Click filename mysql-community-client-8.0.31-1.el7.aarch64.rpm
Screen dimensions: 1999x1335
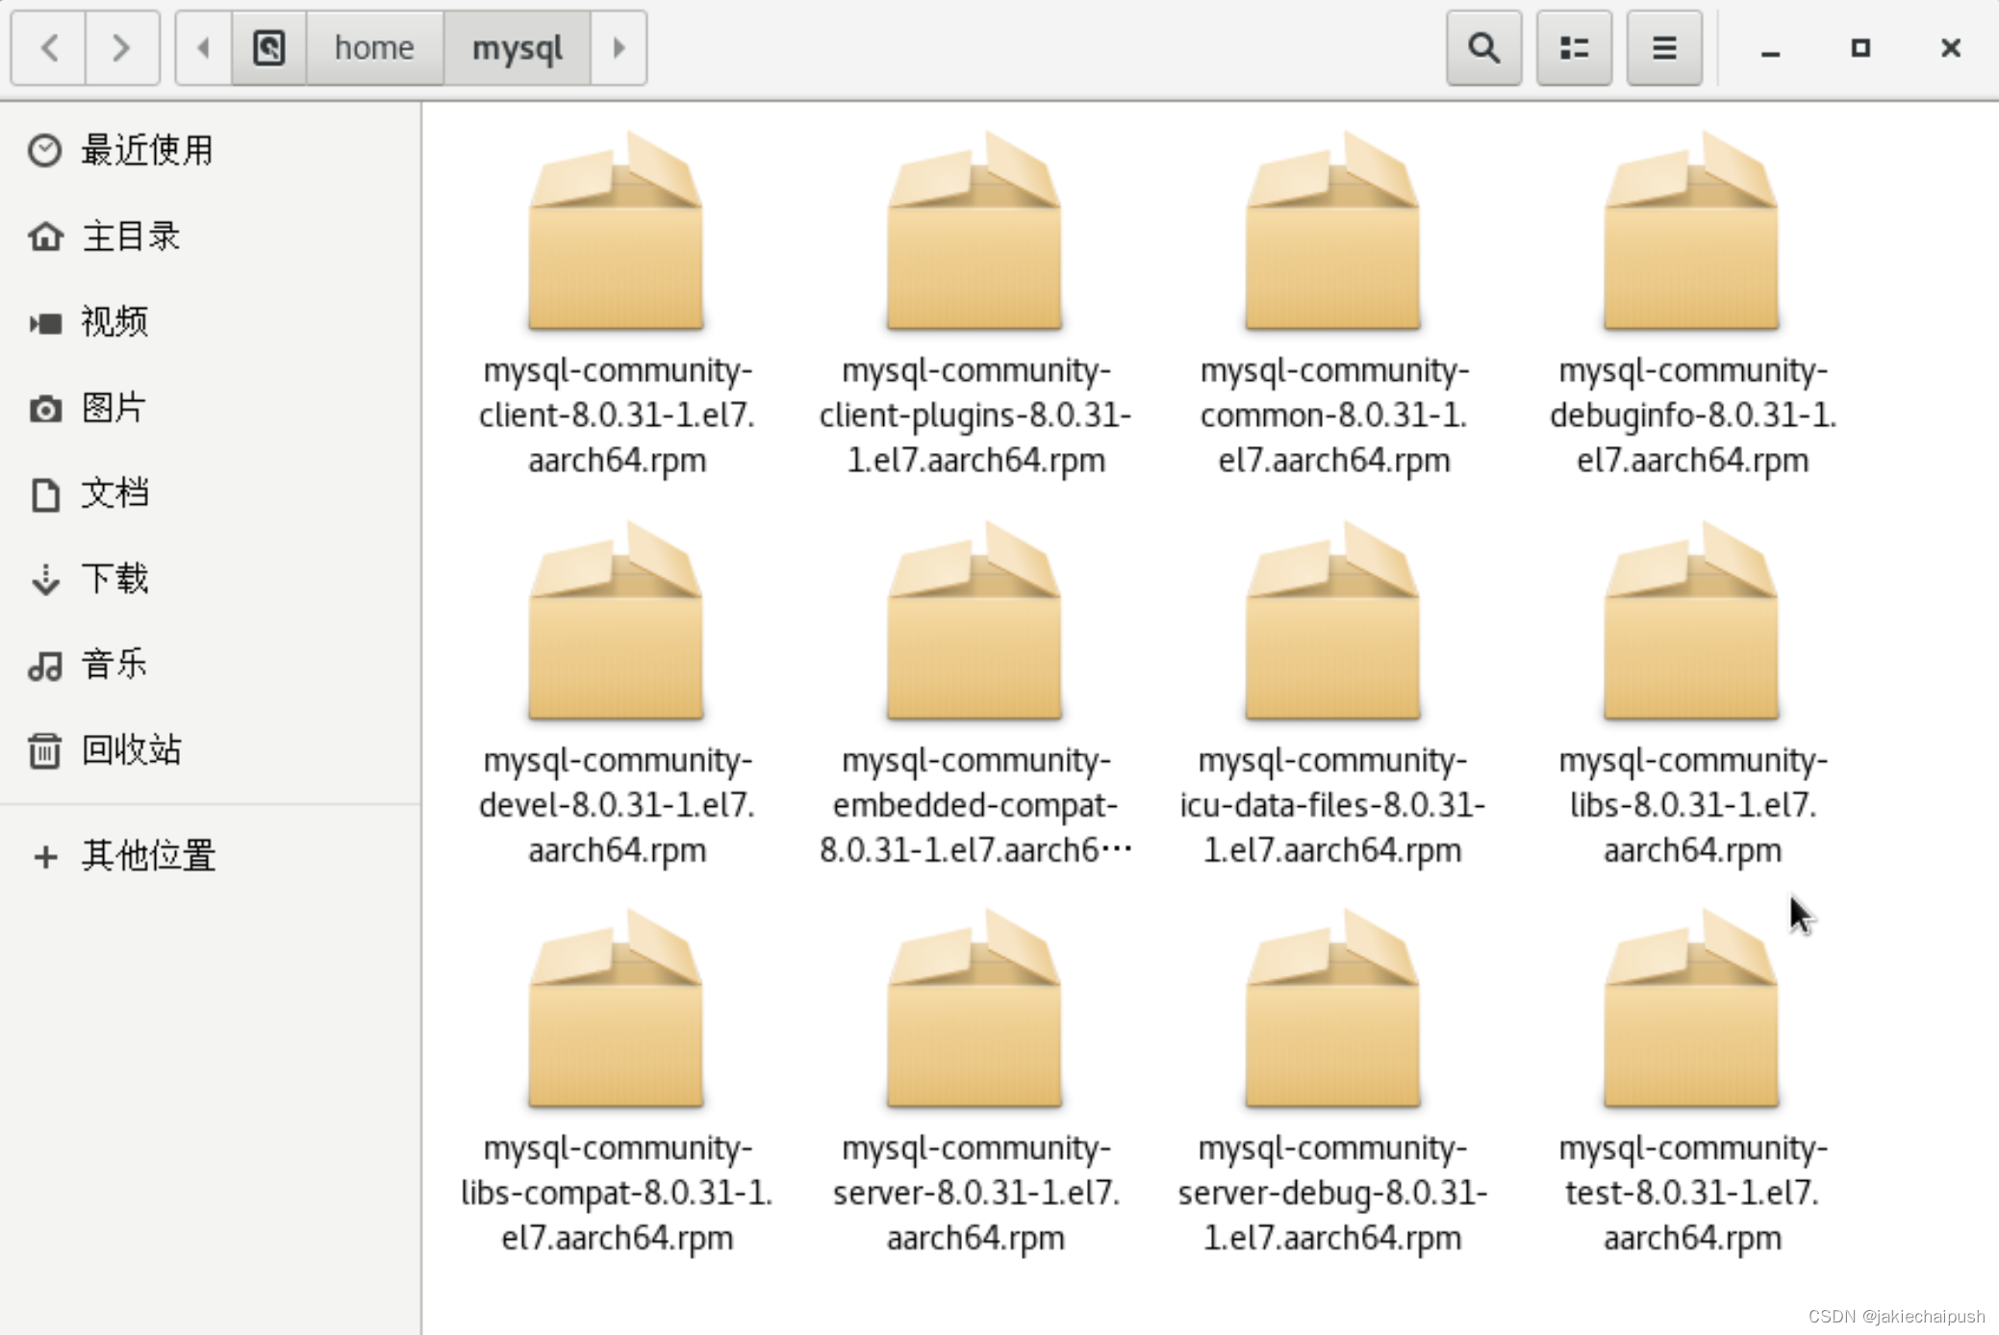click(617, 416)
